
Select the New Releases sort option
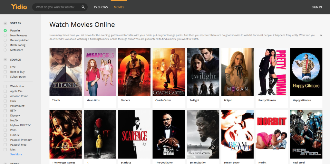[x=5, y=35]
